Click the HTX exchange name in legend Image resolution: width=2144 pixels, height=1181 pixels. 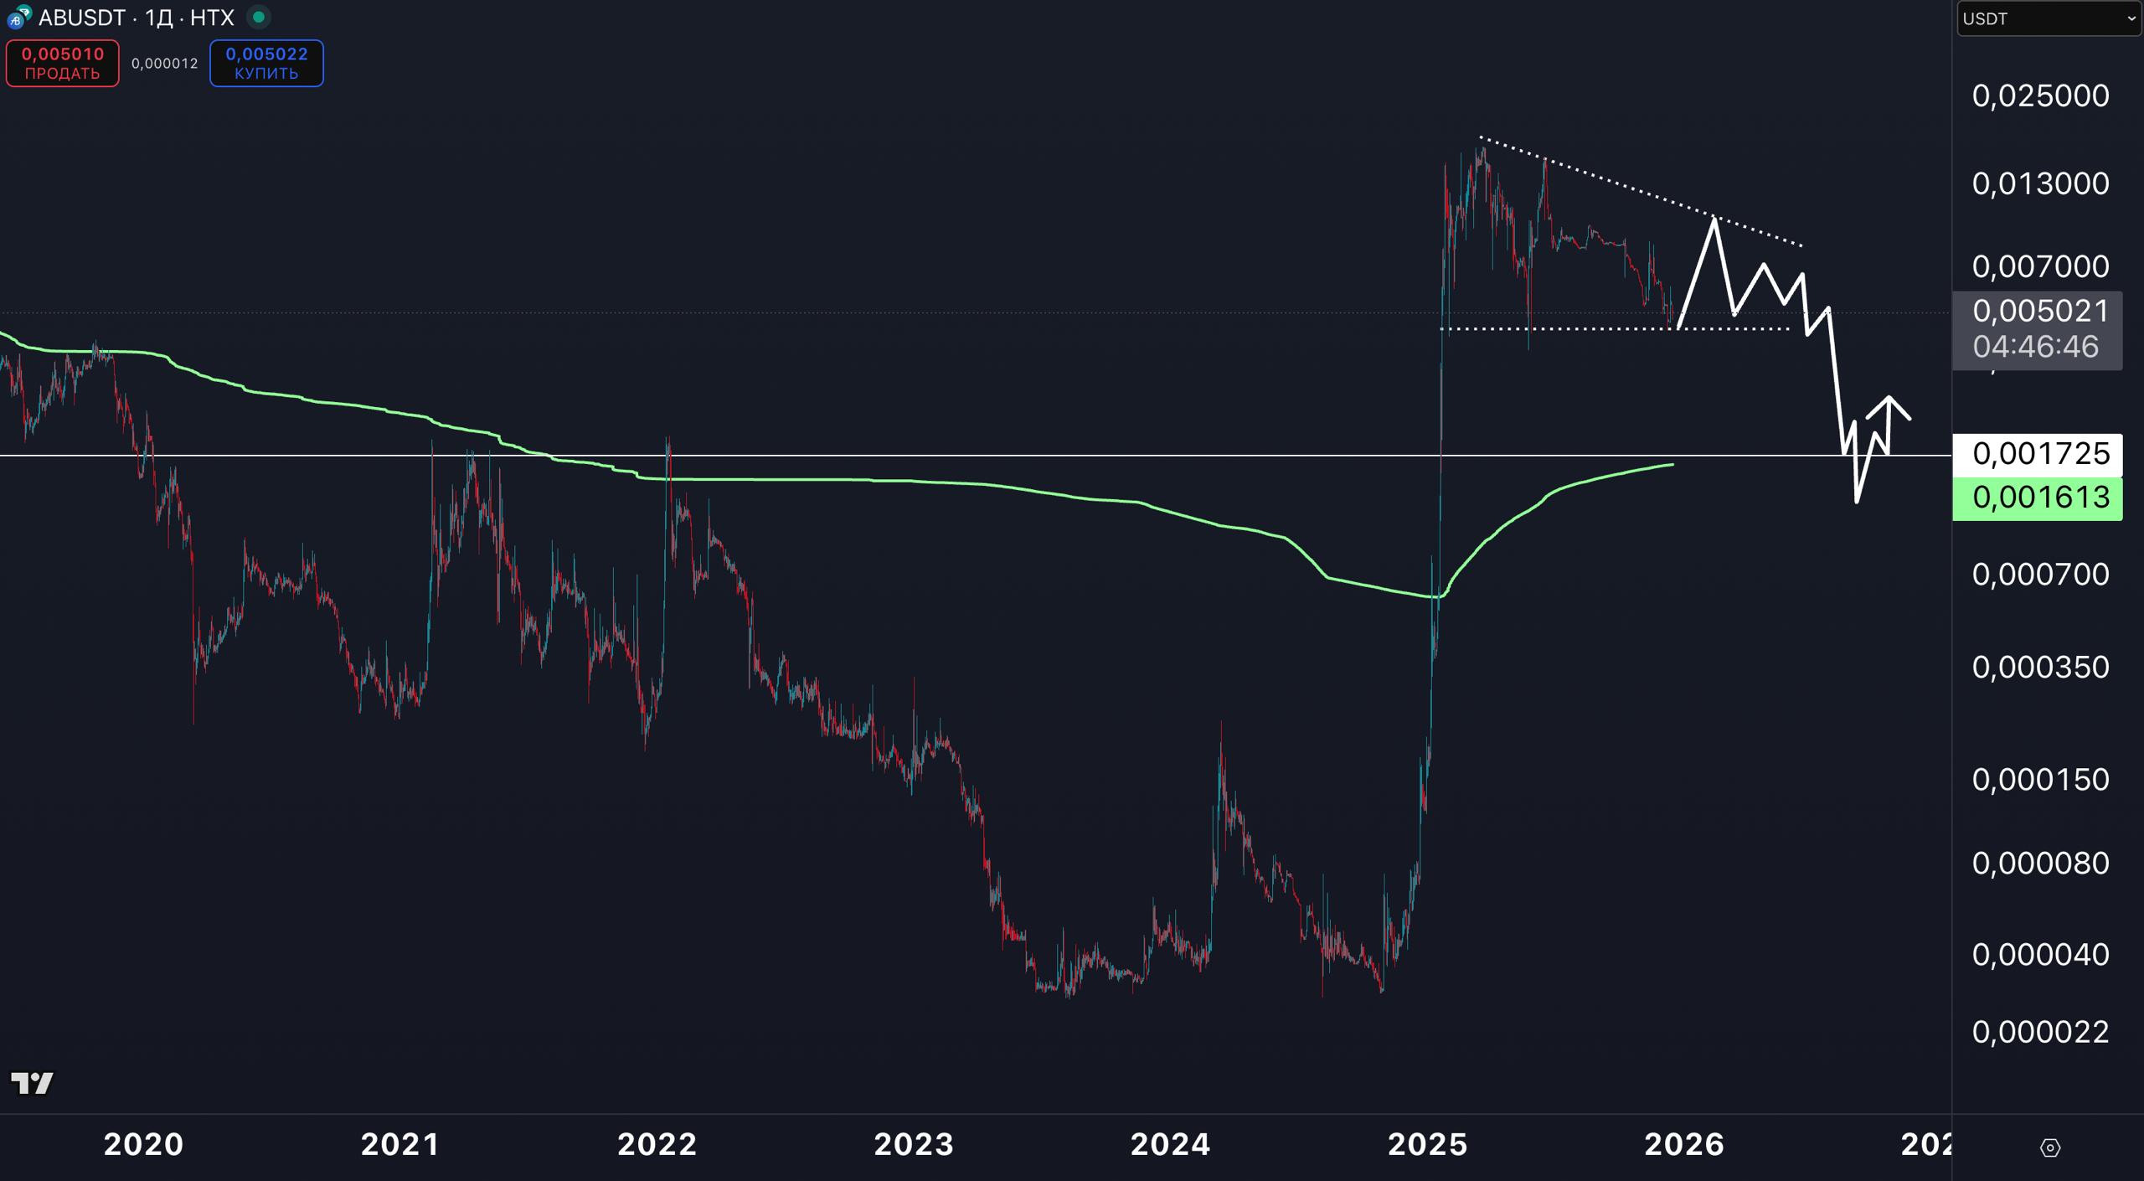click(212, 18)
